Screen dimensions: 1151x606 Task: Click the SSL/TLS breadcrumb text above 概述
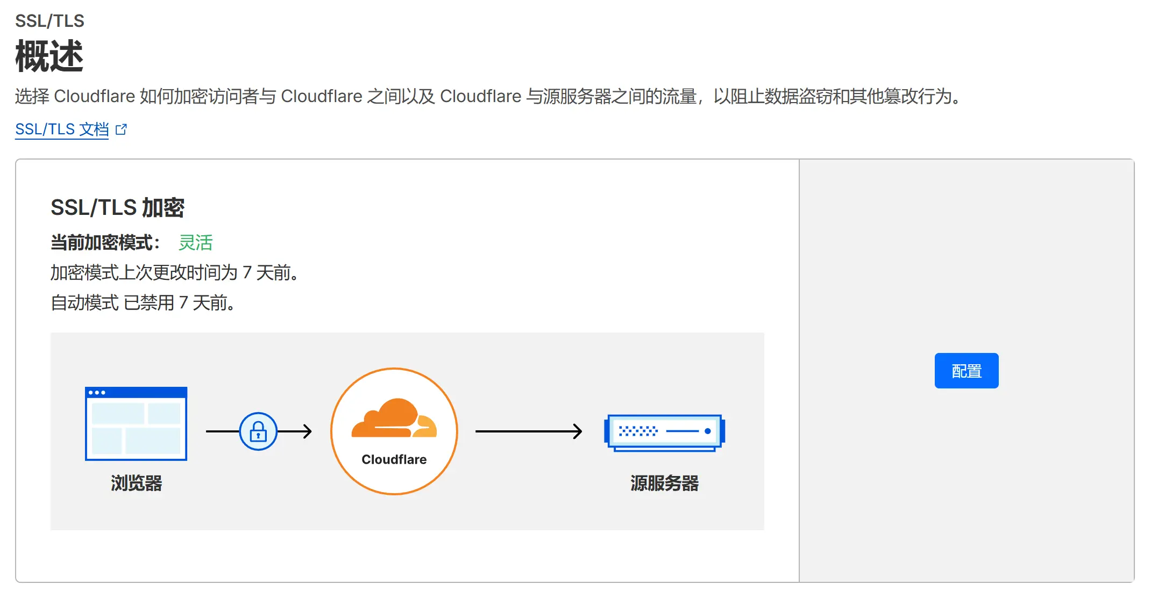tap(49, 21)
